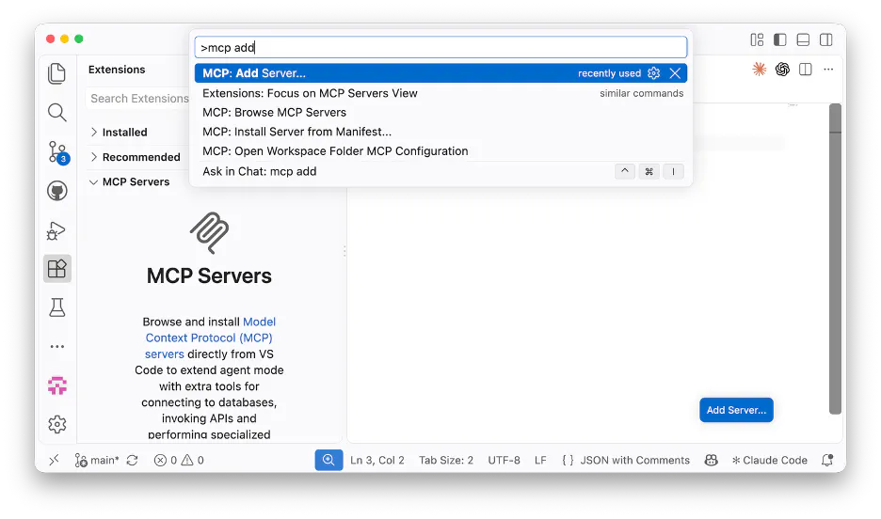Select MCP: Install Server from Manifest...
The image size is (881, 519).
click(440, 132)
